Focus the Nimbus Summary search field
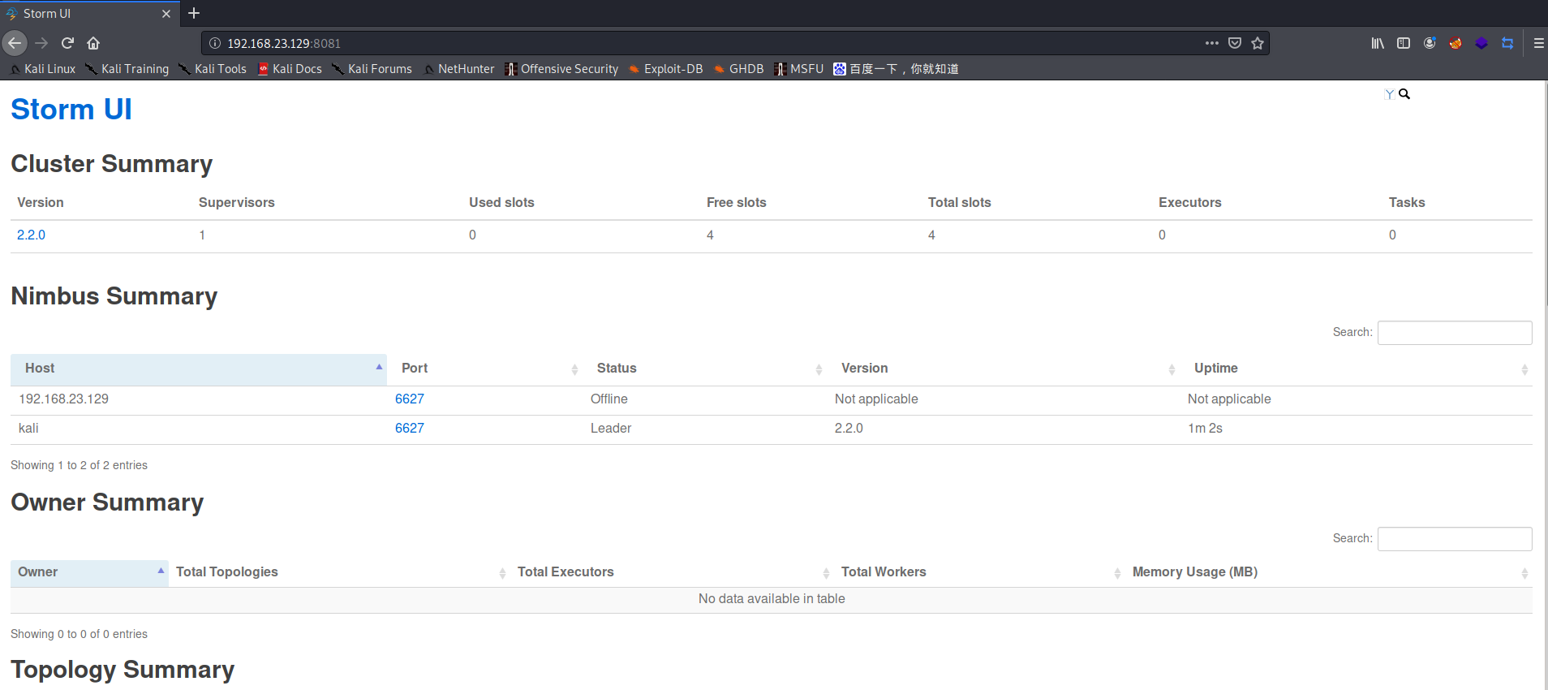1548x690 pixels. (x=1455, y=333)
